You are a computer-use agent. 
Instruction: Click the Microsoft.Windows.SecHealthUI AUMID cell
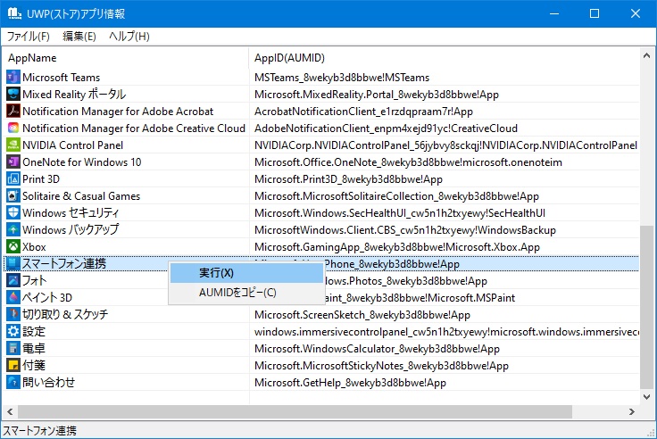pos(400,213)
